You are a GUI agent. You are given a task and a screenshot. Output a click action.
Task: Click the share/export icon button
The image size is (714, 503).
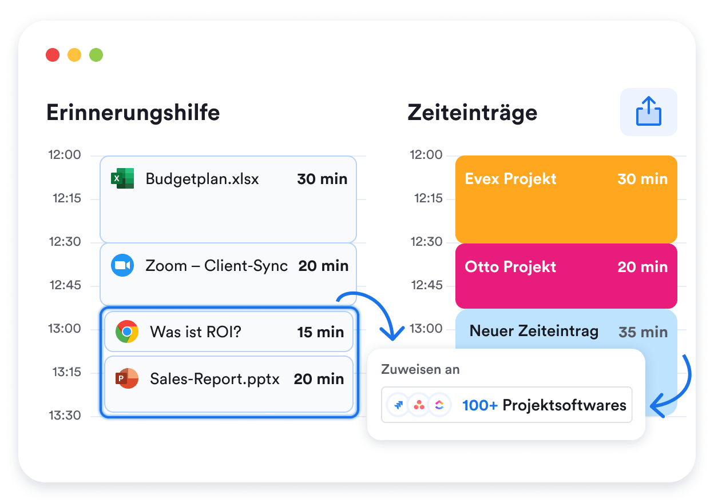(649, 112)
